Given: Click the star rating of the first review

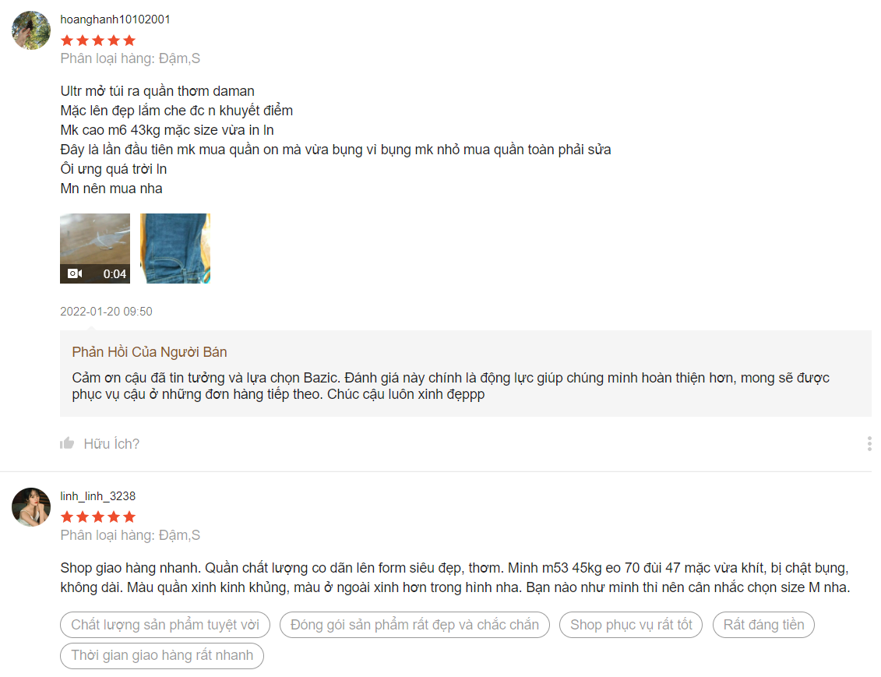Looking at the screenshot, I should 98,41.
